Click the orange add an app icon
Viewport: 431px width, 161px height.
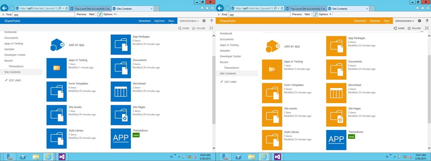click(273, 46)
